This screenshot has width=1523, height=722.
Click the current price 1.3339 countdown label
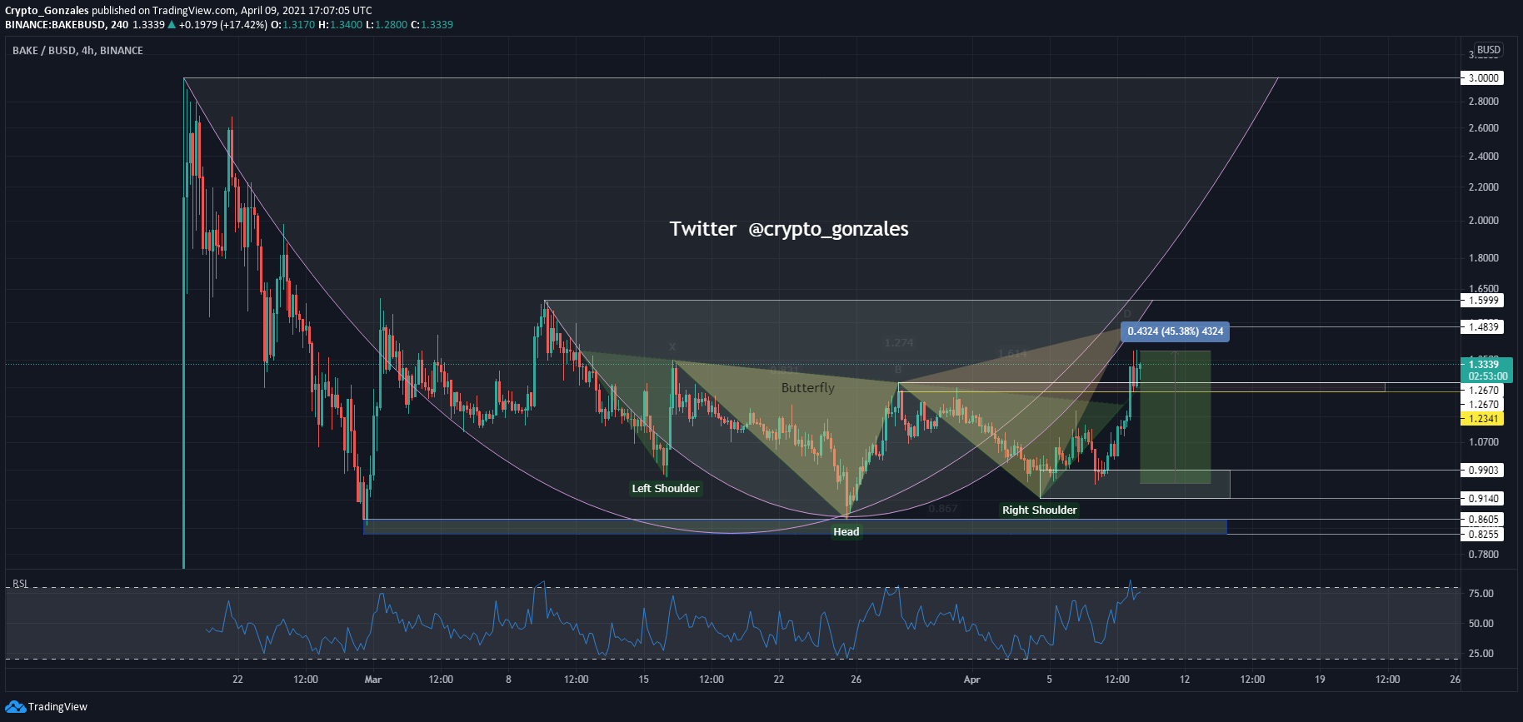click(1487, 370)
